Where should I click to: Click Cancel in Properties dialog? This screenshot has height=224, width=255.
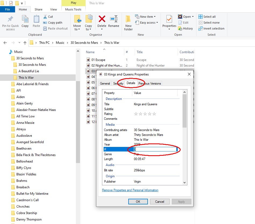(x=159, y=201)
